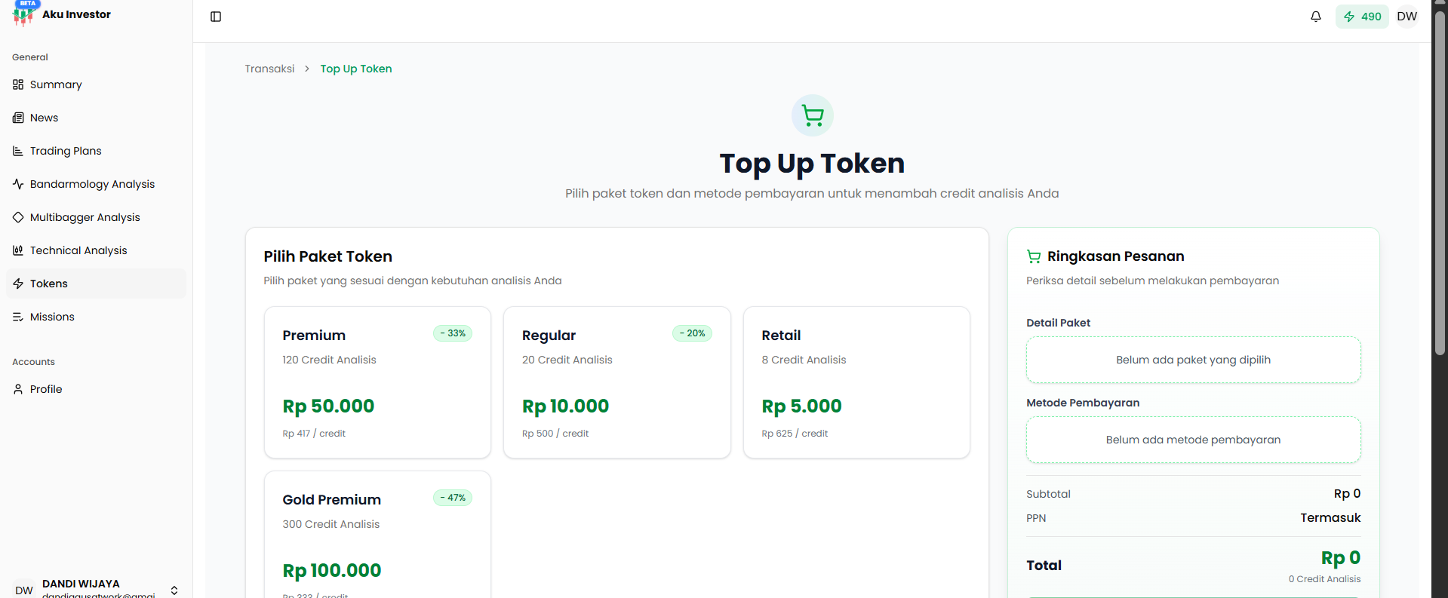Open the DW avatar menu
Screen dimensions: 1448x598
(x=1406, y=17)
